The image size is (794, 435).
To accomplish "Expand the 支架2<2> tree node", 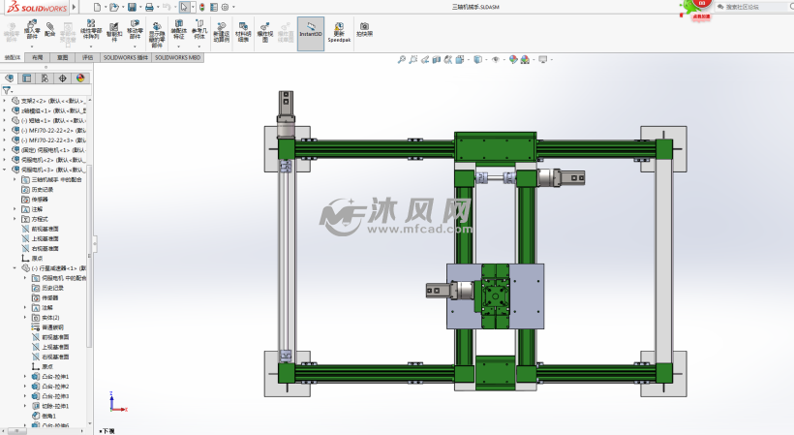I will (4, 100).
